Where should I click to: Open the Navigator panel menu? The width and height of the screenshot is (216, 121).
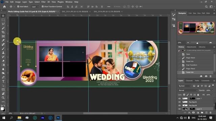click(214, 13)
